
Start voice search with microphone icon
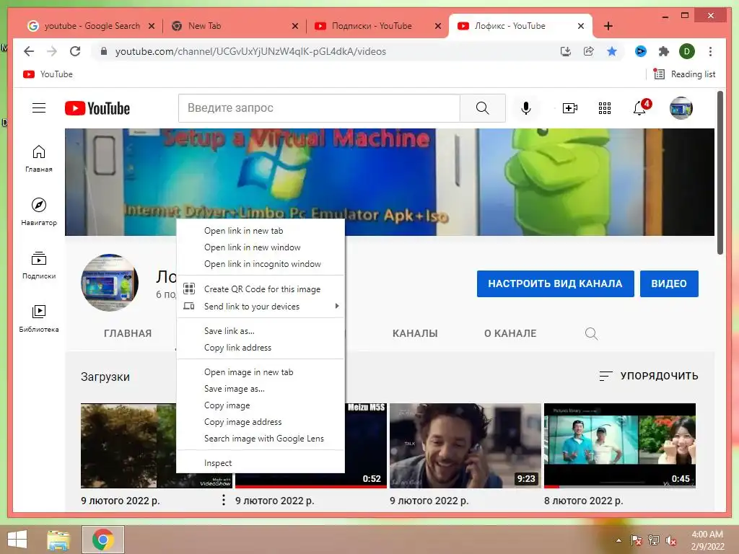coord(526,108)
